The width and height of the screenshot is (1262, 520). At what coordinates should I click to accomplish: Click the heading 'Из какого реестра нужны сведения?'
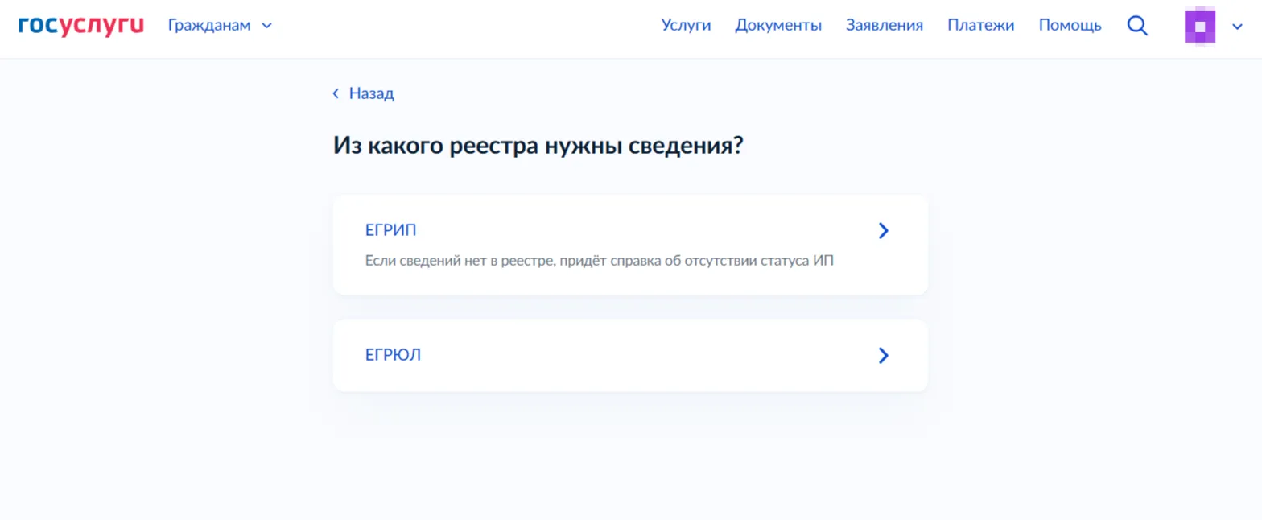537,147
